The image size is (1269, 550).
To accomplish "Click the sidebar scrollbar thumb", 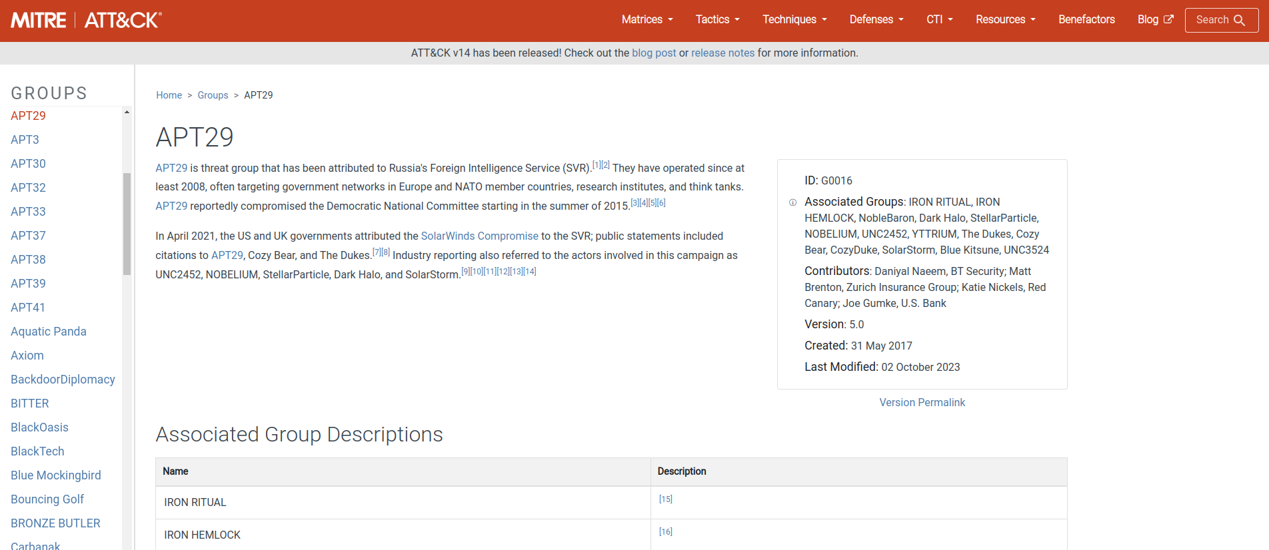I will 127,224.
